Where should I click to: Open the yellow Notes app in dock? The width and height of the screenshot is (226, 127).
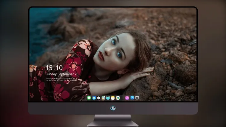coord(113,98)
